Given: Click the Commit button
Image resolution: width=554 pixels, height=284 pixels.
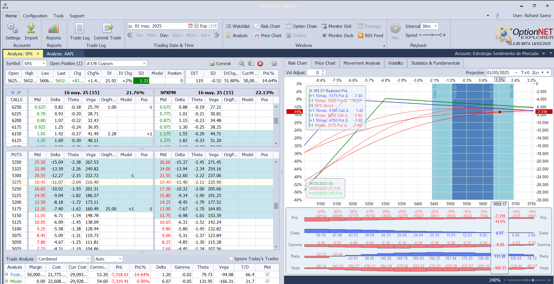Looking at the screenshot, I should tap(220, 63).
